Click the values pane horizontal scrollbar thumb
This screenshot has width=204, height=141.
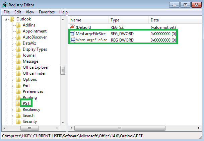[x=120, y=128]
